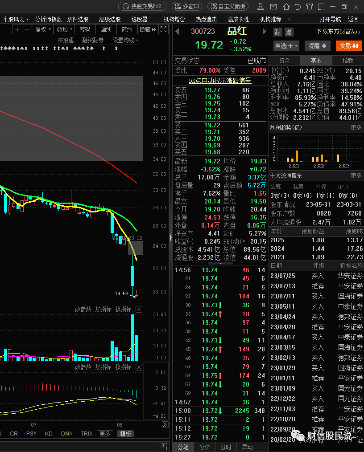Viewport: 364px width, 452px height.
Task: Show 更多 top shareholders details
Action: (356, 175)
